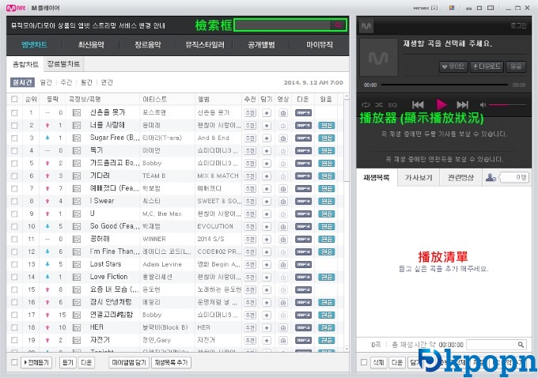Open video icon for HER row
Screen dimensions: 538x378
pos(283,327)
